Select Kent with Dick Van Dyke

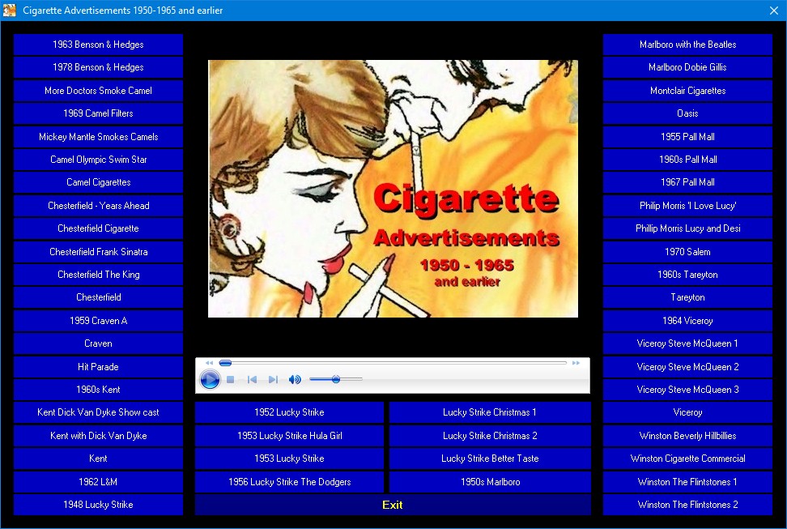[99, 436]
